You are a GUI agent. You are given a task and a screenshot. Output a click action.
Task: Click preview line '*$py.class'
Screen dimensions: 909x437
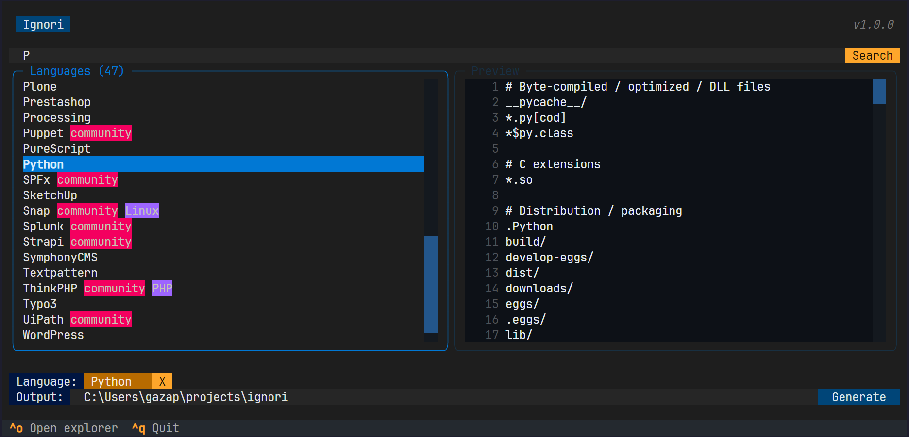point(539,133)
